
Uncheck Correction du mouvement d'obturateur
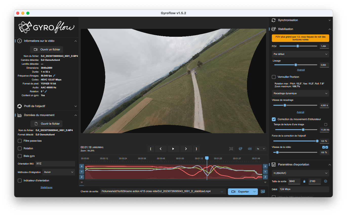coord(274,119)
